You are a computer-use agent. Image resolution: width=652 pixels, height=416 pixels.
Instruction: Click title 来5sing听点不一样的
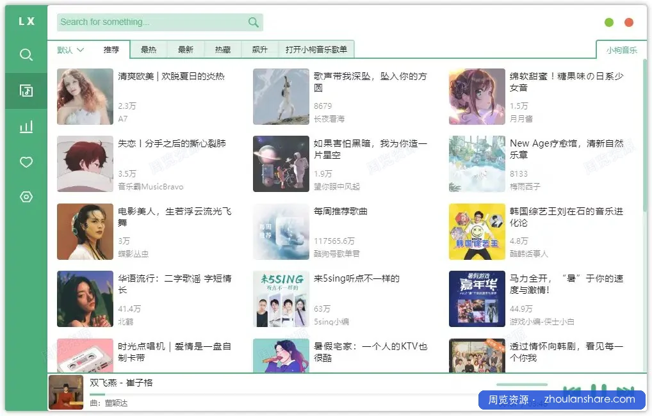pyautogui.click(x=356, y=278)
